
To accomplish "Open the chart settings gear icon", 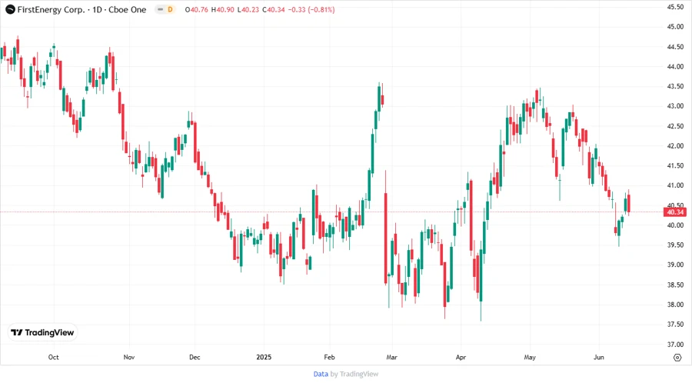I will pyautogui.click(x=677, y=358).
